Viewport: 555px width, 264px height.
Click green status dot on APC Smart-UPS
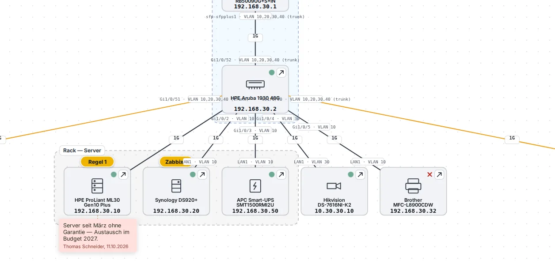click(x=272, y=174)
